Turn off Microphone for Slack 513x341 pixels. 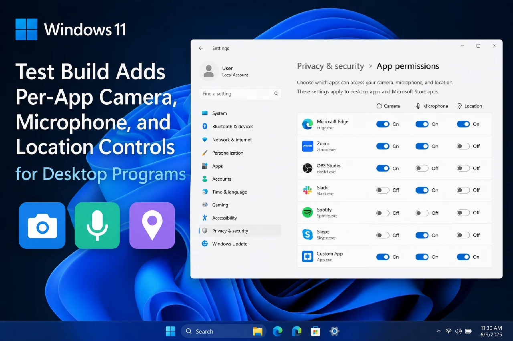tap(422, 190)
